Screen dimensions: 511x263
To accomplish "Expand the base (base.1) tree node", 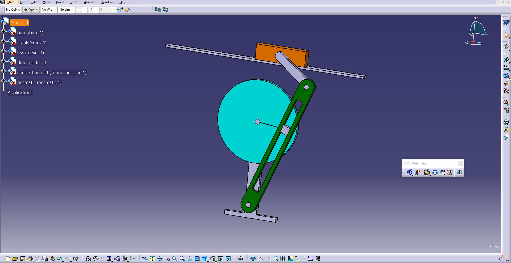I will click(x=3, y=31).
